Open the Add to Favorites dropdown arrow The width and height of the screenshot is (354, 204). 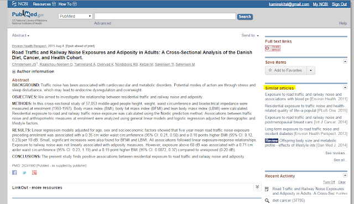point(311,70)
